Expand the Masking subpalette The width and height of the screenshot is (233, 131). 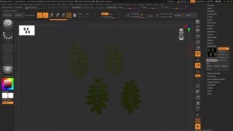pos(210,26)
